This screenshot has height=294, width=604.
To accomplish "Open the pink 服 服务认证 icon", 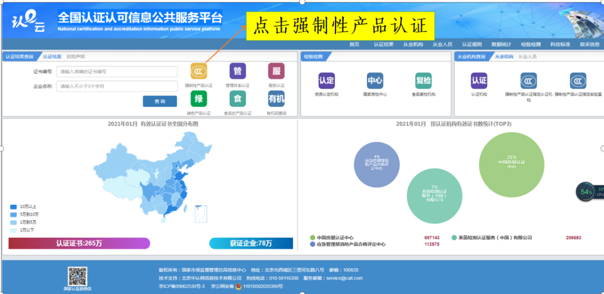I will [x=276, y=71].
